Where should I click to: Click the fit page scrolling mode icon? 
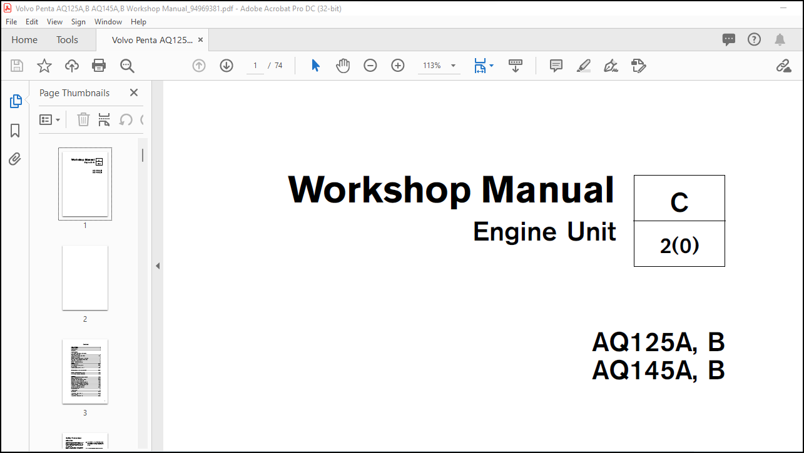point(480,66)
